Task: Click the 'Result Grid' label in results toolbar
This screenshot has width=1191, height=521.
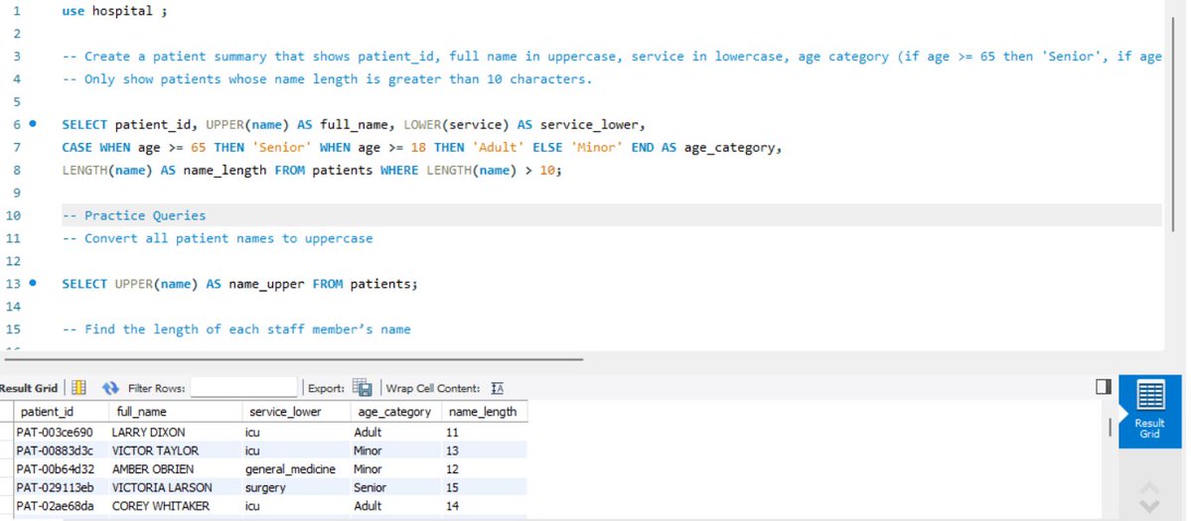Action: [x=29, y=388]
